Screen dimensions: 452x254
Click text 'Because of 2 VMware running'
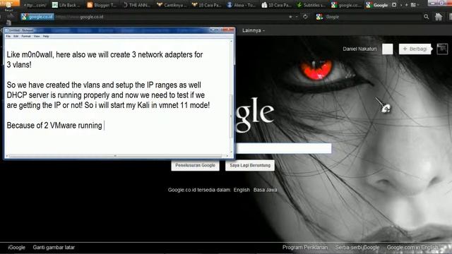pos(54,126)
